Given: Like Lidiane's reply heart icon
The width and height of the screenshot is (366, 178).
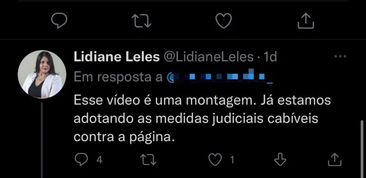Looking at the screenshot, I should 215,160.
